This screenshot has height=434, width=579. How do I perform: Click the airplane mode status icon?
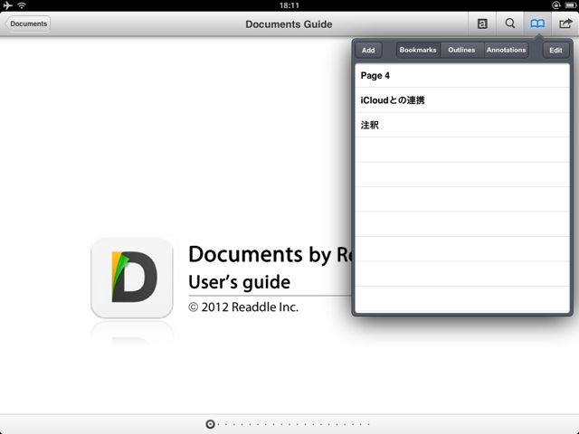(x=7, y=5)
